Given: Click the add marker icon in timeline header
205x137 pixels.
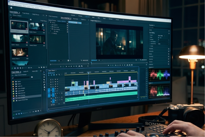Looking at the screenshot, I should 57,75.
